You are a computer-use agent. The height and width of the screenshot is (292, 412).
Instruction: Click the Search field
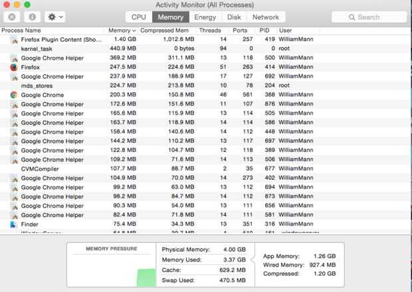click(369, 17)
